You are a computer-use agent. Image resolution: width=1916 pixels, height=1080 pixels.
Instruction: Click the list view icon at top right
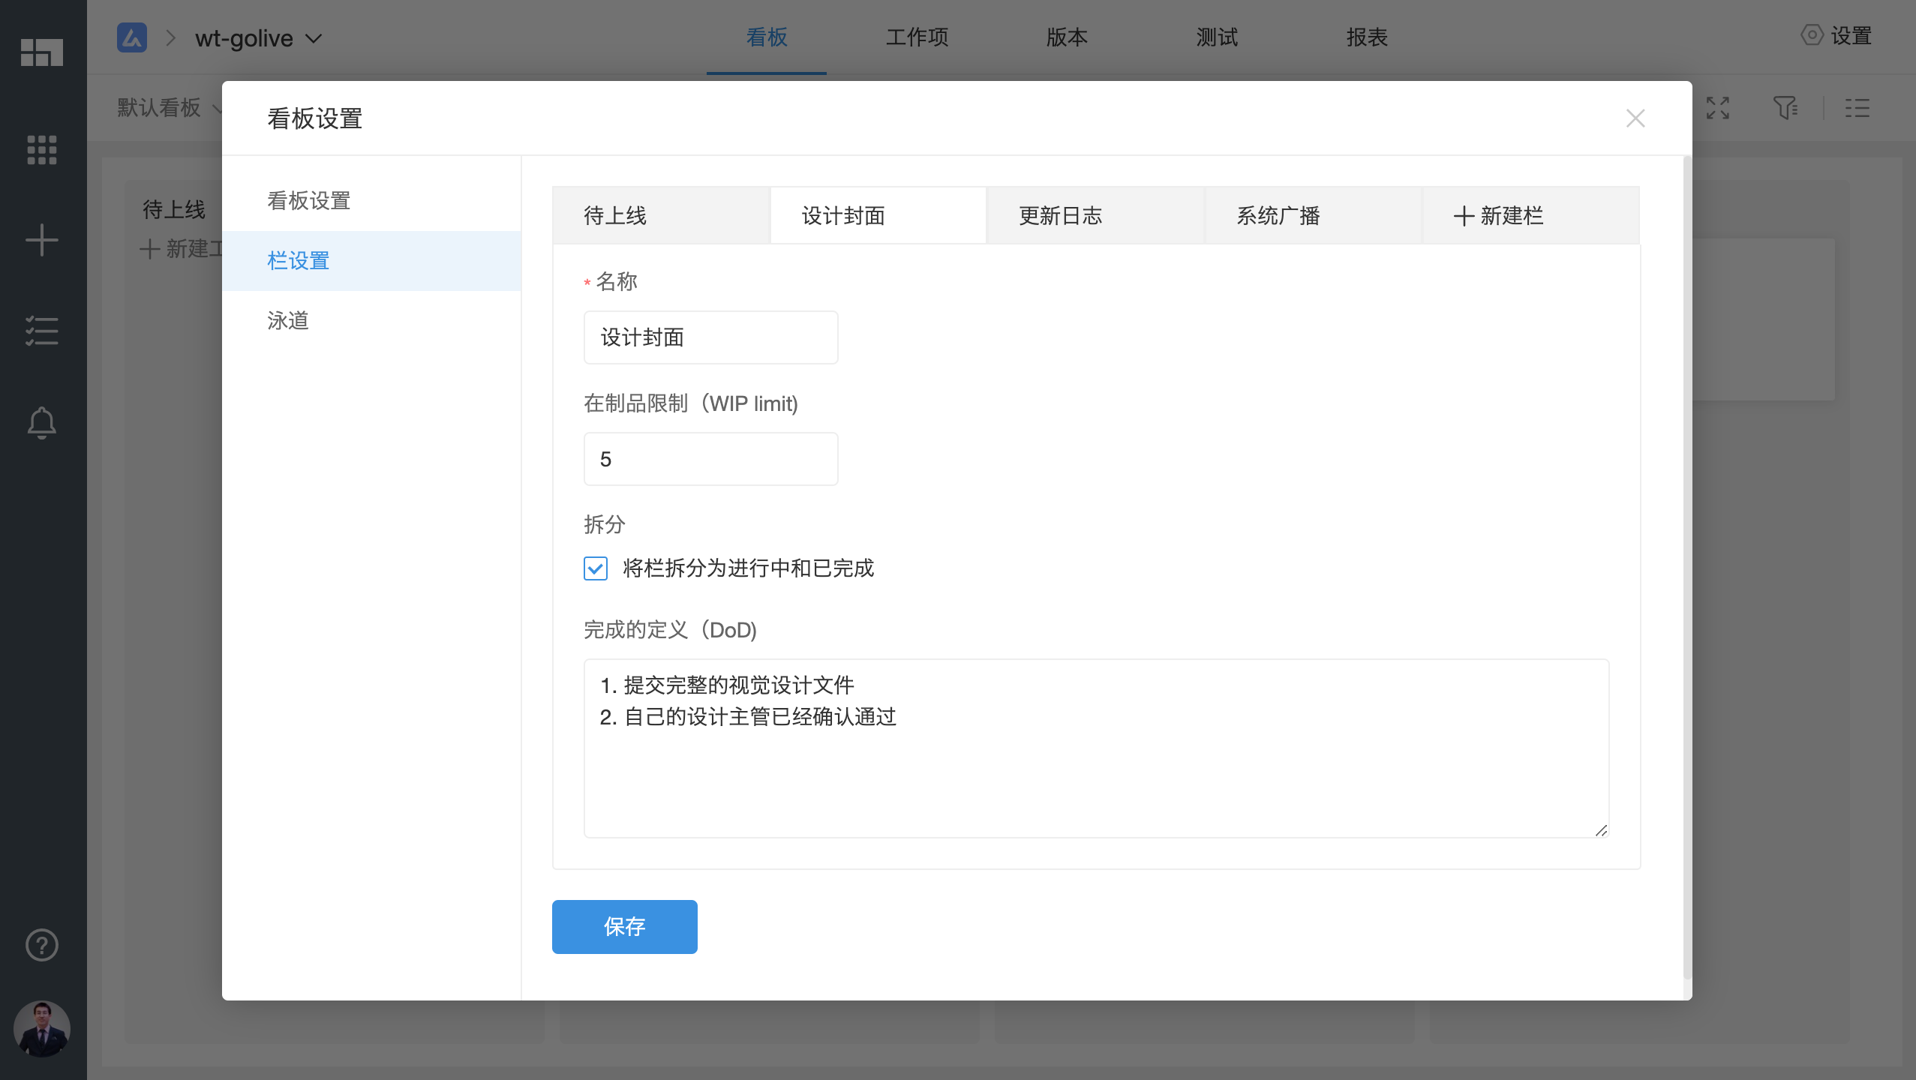tap(1857, 108)
